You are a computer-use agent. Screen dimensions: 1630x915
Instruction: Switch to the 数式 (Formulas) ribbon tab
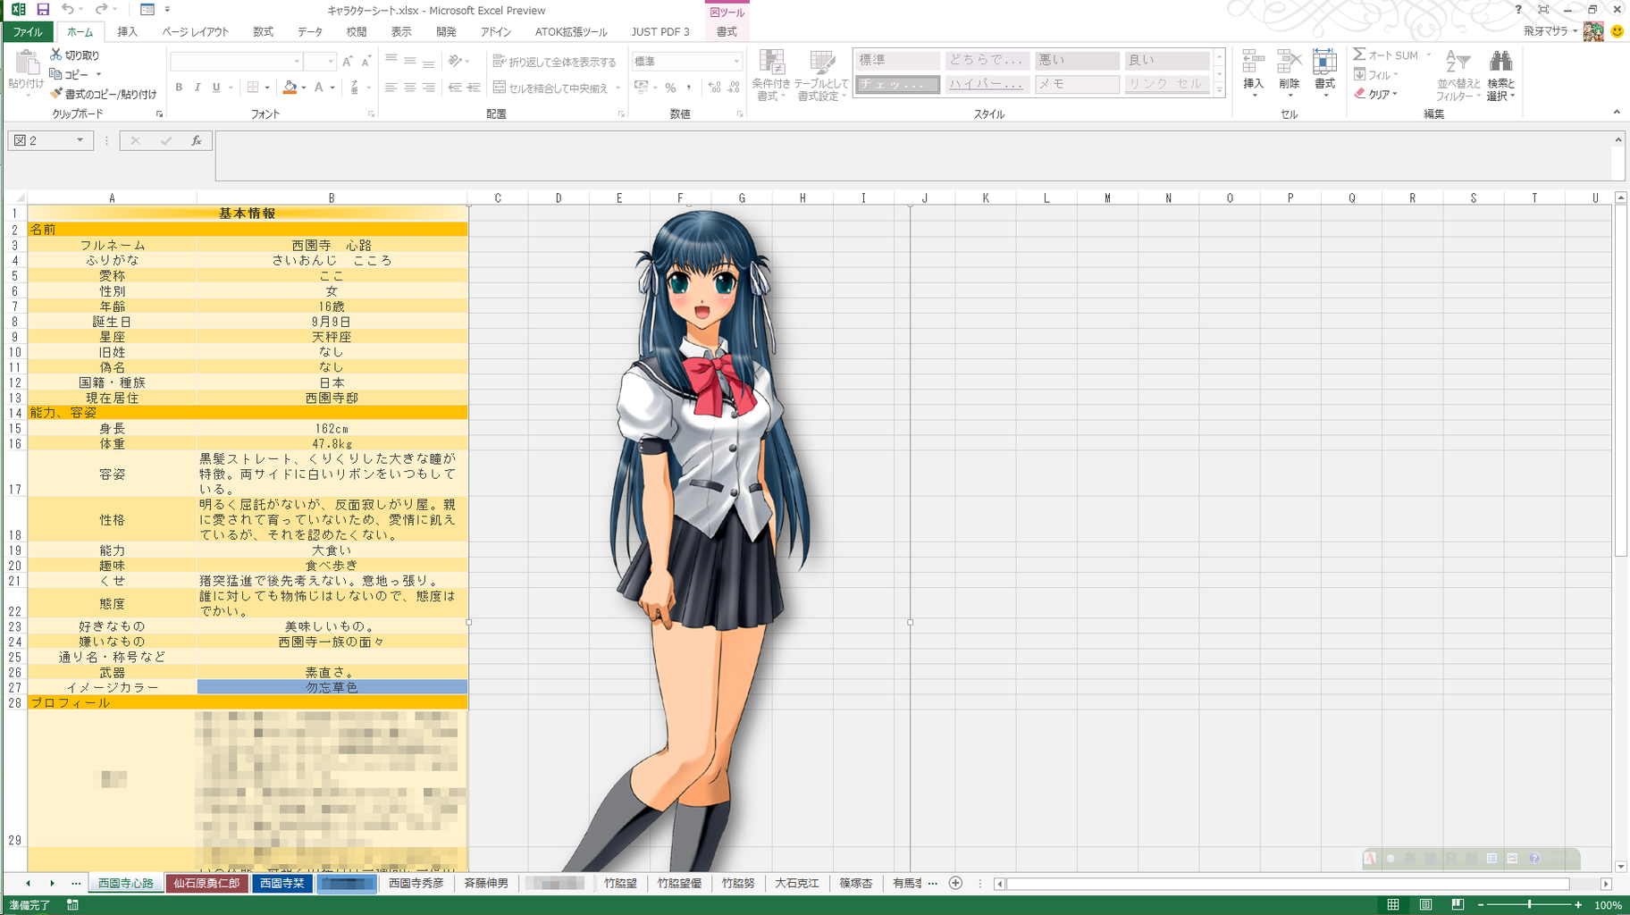264,31
